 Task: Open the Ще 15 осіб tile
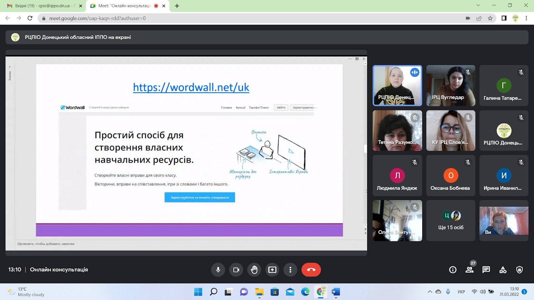click(x=451, y=220)
